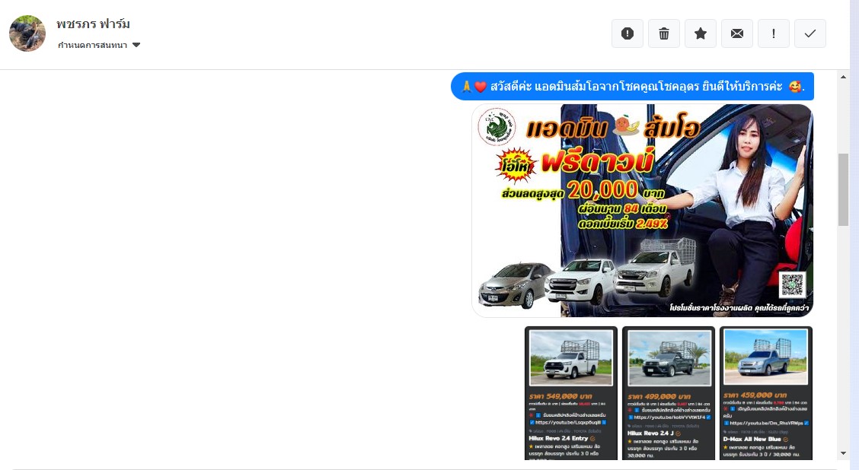Click the chat scrollbar up arrow
This screenshot has width=859, height=470.
pyautogui.click(x=843, y=77)
